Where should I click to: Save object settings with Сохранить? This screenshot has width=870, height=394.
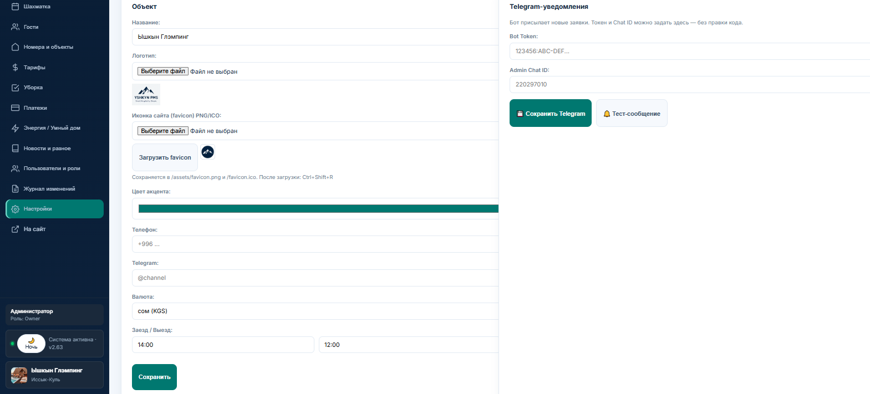click(154, 377)
